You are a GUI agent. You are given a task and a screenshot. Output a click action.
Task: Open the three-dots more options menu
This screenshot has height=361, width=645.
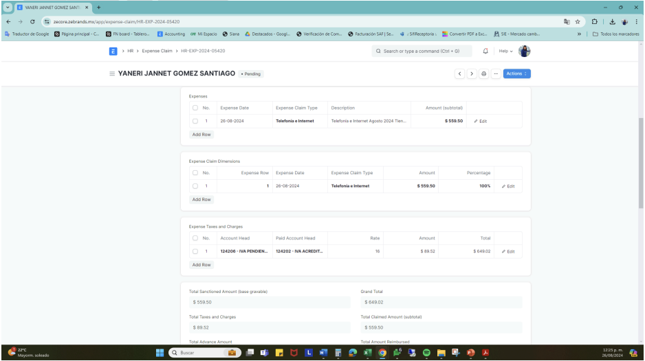coord(495,73)
